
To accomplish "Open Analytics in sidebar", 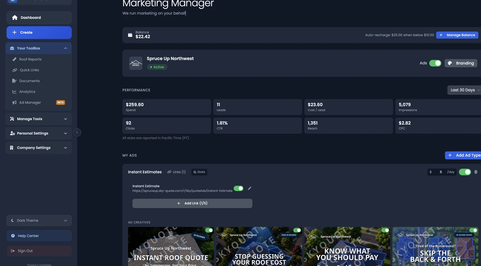I will click(x=27, y=92).
